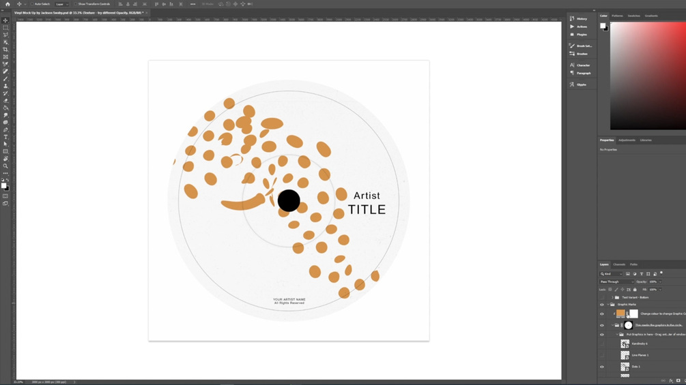Select the Clone Stamp tool
686x385 pixels.
coord(5,86)
